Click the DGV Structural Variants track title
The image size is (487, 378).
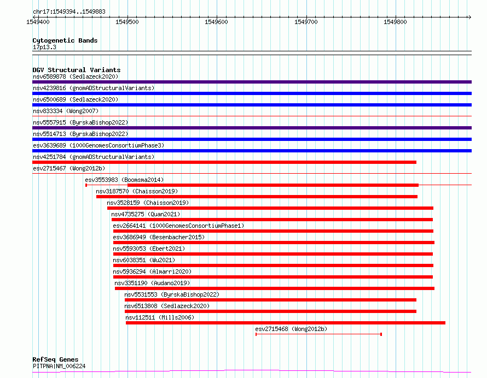coord(77,70)
